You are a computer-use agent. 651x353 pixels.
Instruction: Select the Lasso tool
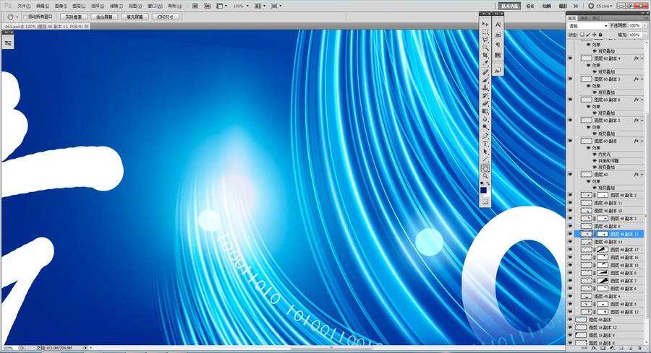tap(485, 40)
